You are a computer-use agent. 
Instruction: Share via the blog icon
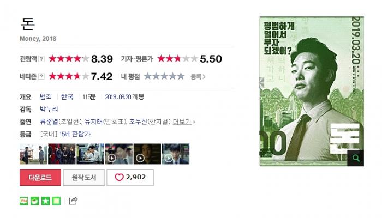coord(24,201)
